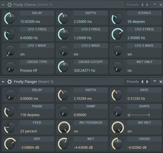Select previous preset in Fruity Chorus
The image size is (163, 153).
click(142, 5)
